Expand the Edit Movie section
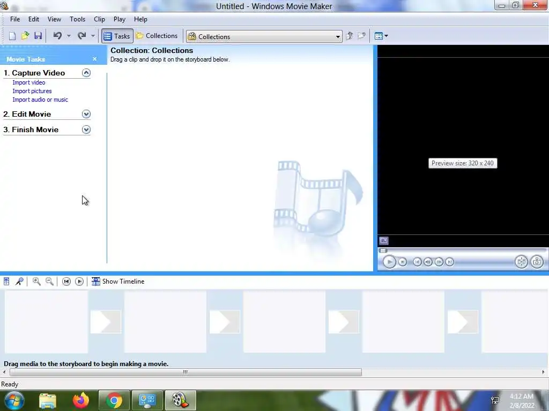This screenshot has width=549, height=411. click(x=86, y=114)
